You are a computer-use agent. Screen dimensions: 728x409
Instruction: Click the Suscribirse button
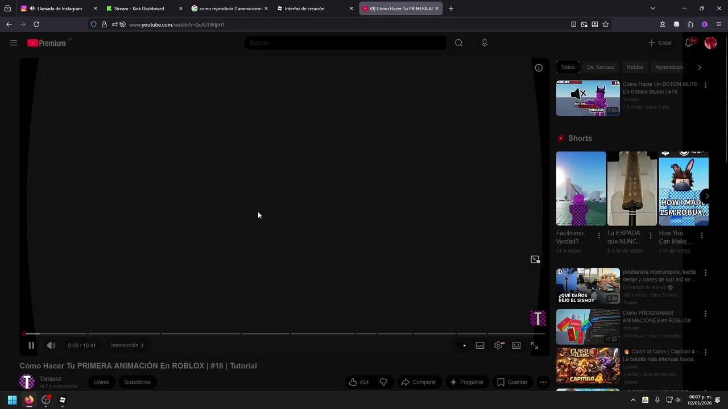point(138,382)
